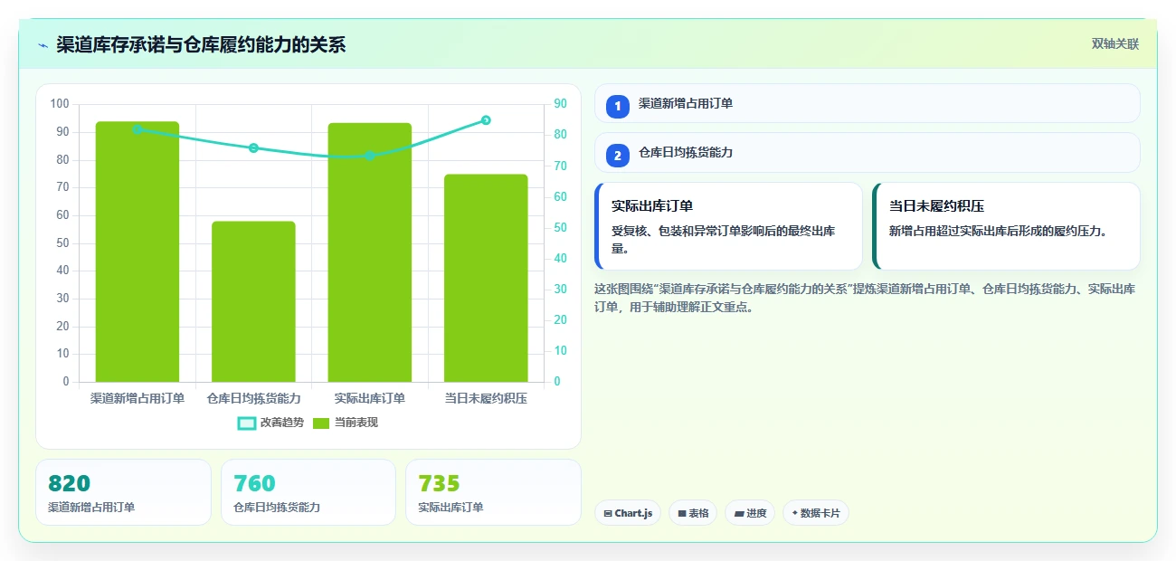Viewport: 1176px width, 561px height.
Task: Click the lightning icon beside the title
Action: point(43,45)
